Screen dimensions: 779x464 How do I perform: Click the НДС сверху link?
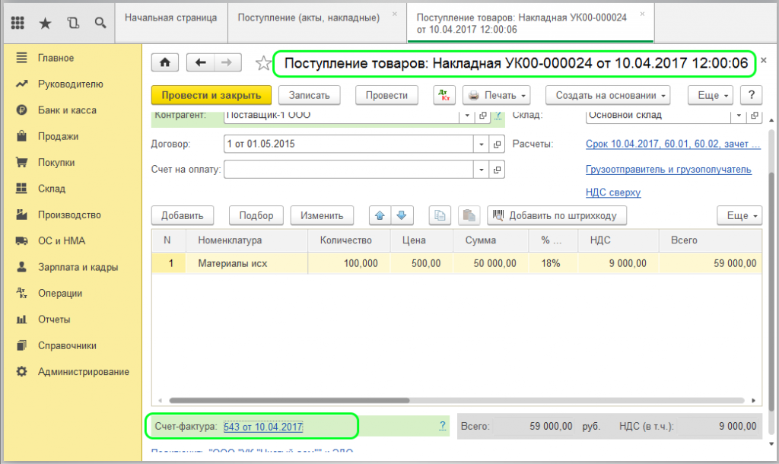[612, 192]
